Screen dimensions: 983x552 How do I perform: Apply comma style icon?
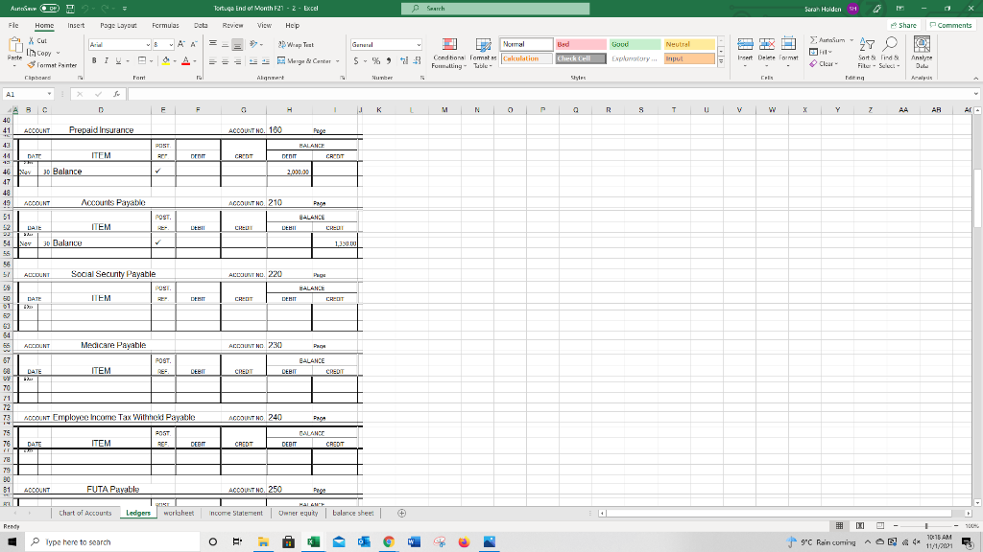coord(389,60)
